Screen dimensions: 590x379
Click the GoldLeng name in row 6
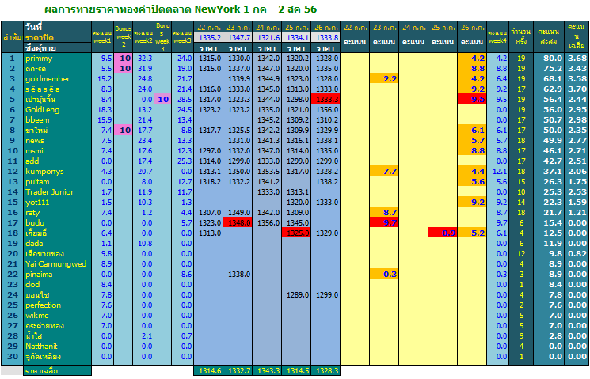42,110
